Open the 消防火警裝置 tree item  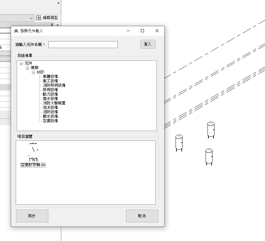[x=54, y=103]
